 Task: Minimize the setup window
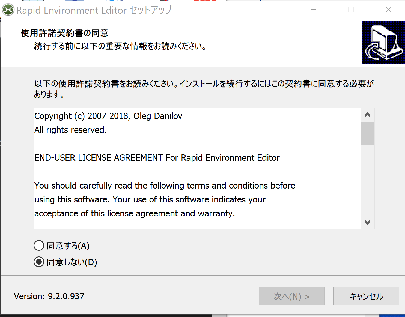314,10
